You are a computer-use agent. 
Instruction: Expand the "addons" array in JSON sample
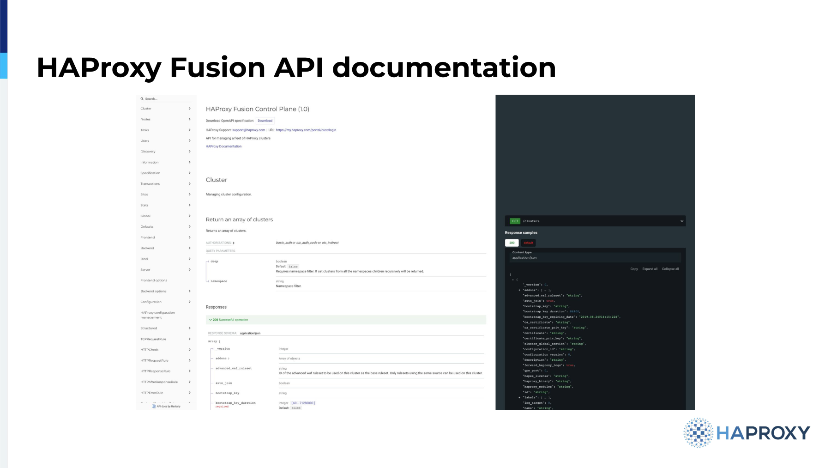(519, 290)
